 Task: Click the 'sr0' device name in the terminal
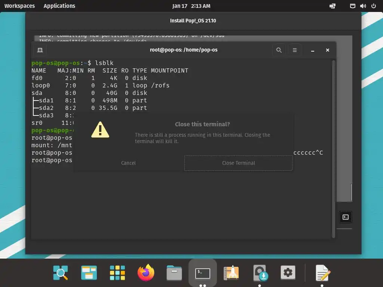click(37, 123)
